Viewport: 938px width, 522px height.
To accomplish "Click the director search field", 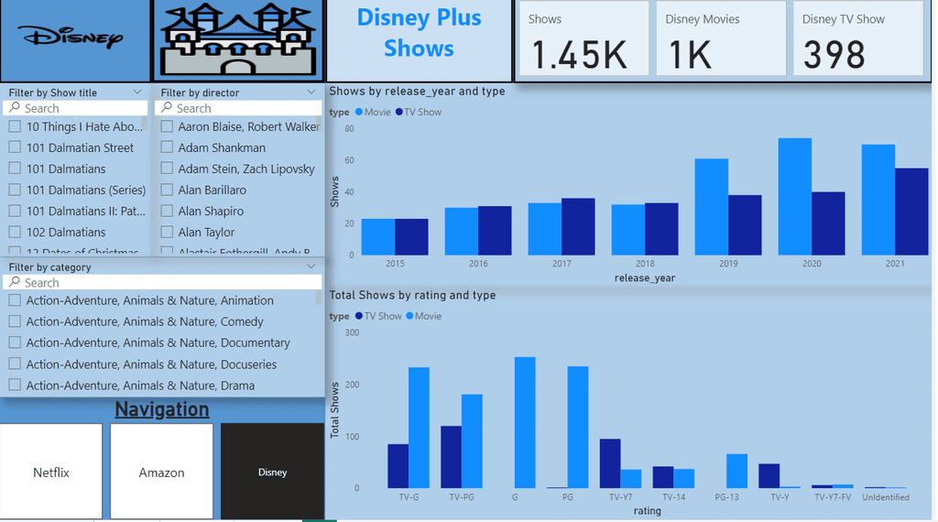I will 238,108.
